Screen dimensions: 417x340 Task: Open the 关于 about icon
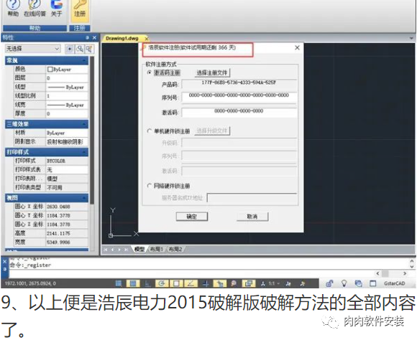[x=56, y=8]
